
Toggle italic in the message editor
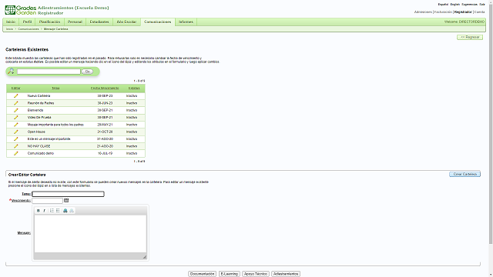pyautogui.click(x=45, y=211)
